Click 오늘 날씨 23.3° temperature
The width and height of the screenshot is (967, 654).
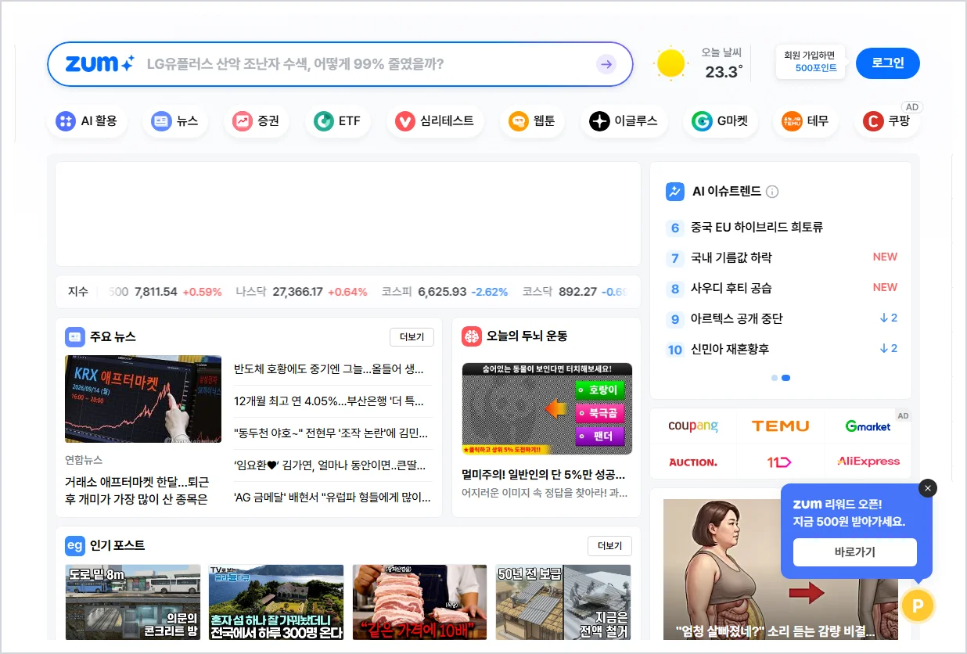point(723,72)
